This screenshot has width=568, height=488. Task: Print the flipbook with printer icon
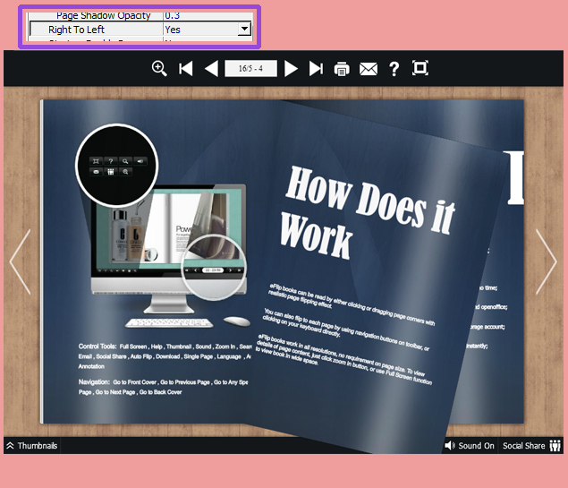pyautogui.click(x=342, y=69)
